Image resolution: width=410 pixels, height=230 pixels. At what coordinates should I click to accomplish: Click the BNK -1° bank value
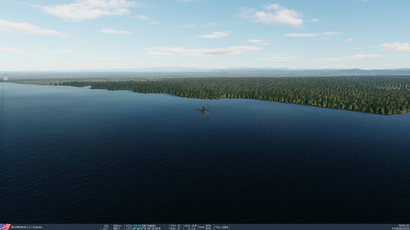point(175,229)
